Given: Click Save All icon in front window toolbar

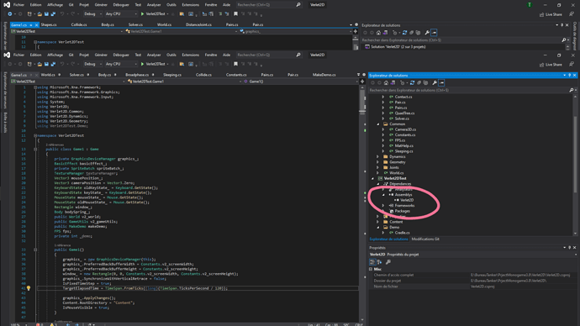Looking at the screenshot, I should tap(53, 64).
